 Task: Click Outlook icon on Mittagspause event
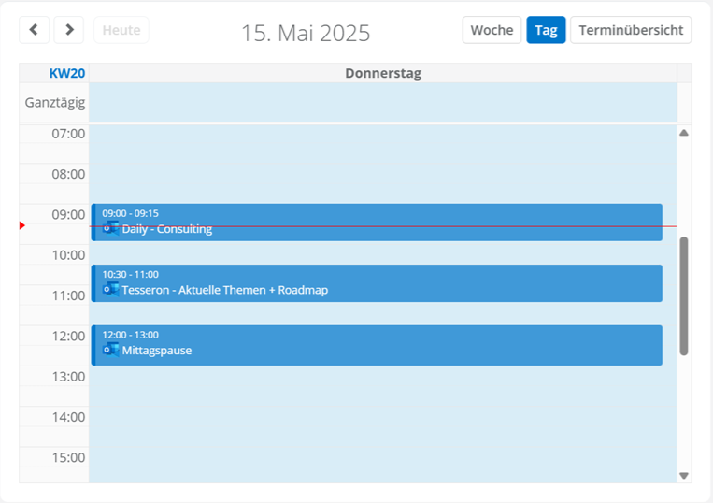[x=110, y=350]
